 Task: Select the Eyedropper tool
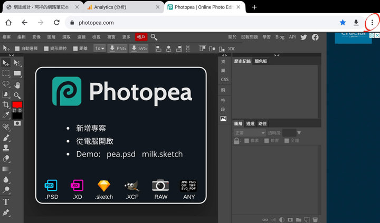point(6,115)
